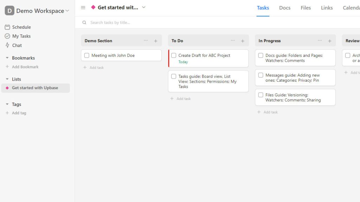Focus the Search tasks by title field

[x=220, y=22]
